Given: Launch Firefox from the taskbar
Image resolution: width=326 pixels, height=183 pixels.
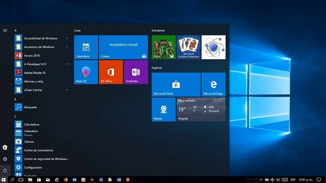Looking at the screenshot, I should click(66, 180).
